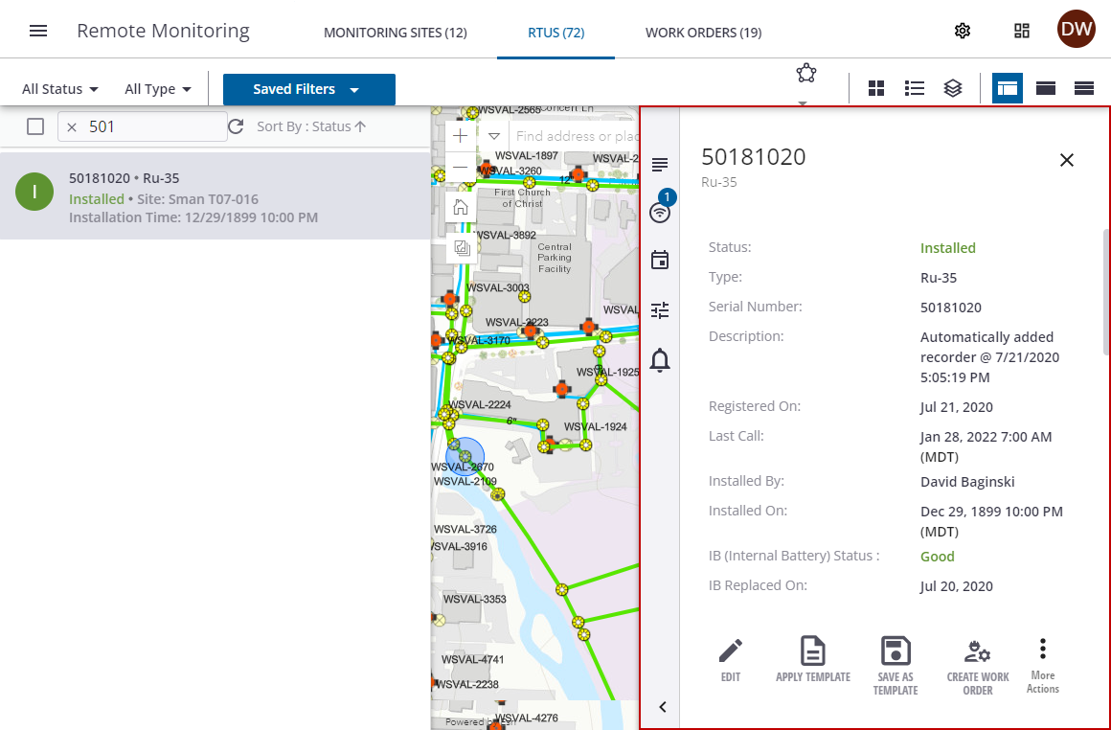The width and height of the screenshot is (1111, 730).
Task: Switch to Work Orders tab
Action: pyautogui.click(x=703, y=33)
